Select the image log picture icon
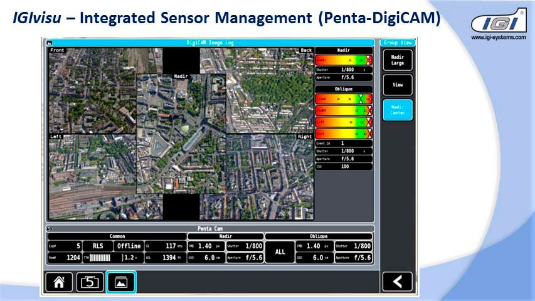The height and width of the screenshot is (301, 535). click(121, 282)
